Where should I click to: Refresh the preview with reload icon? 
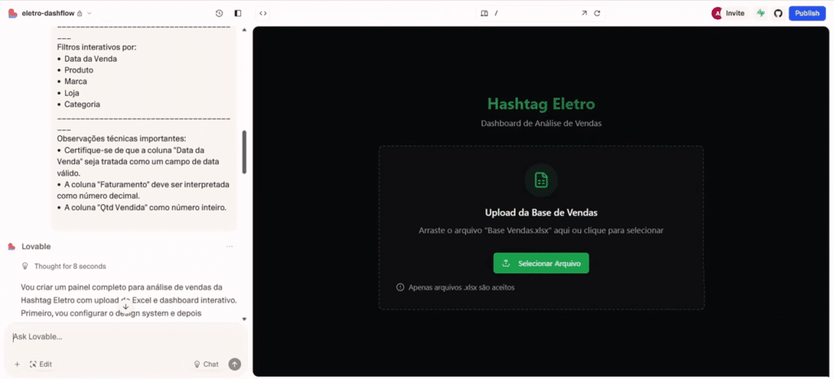coord(597,13)
